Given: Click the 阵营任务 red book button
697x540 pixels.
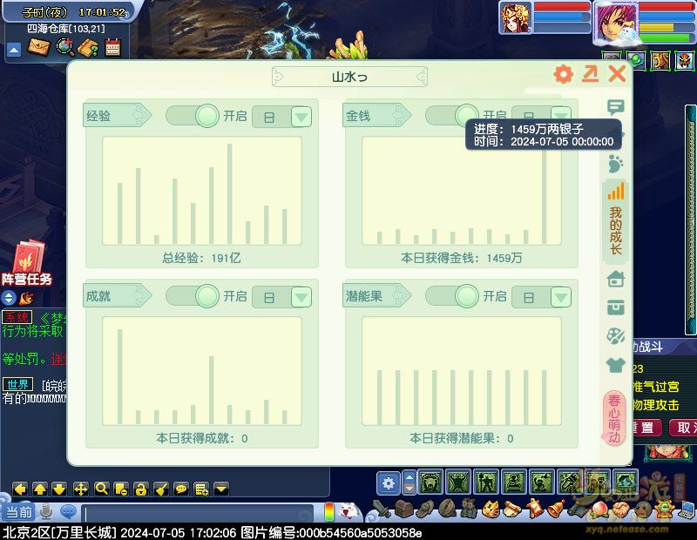Looking at the screenshot, I should (x=26, y=262).
